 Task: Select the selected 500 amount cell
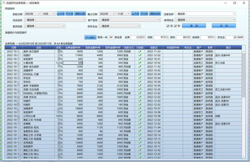point(73,63)
